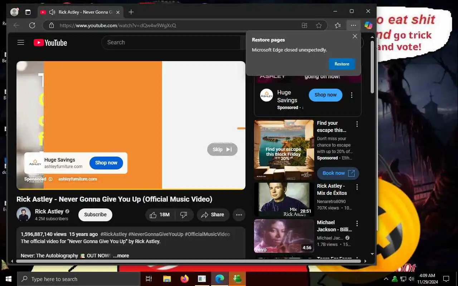Open Edge Settings and more menu
The height and width of the screenshot is (286, 458).
(x=354, y=25)
